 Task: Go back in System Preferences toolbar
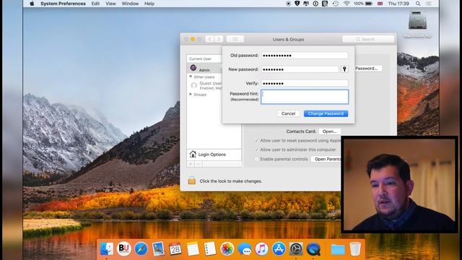point(209,39)
